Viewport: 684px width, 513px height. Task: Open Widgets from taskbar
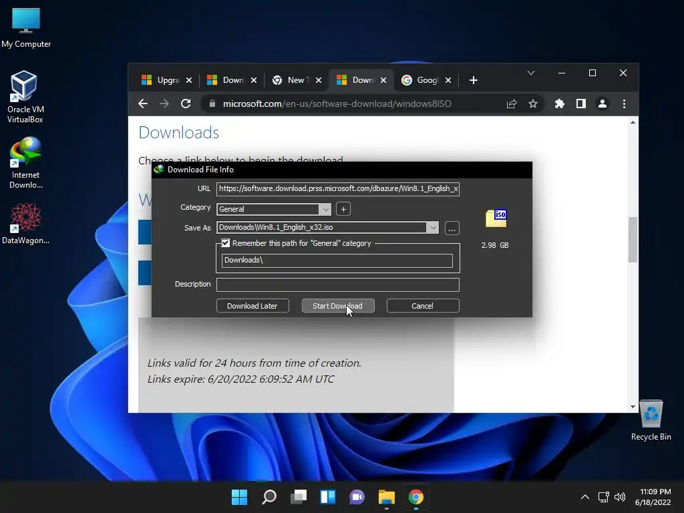pos(328,497)
